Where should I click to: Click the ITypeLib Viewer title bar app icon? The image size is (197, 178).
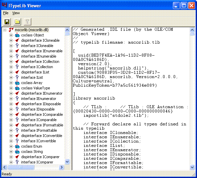(5, 5)
